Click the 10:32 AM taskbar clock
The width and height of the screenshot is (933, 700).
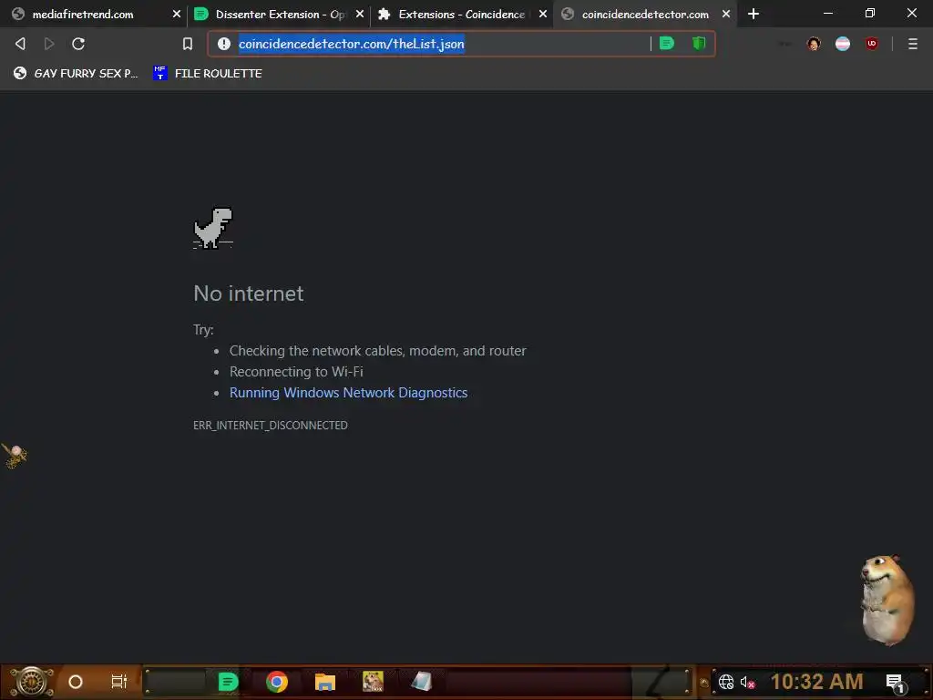click(x=816, y=682)
